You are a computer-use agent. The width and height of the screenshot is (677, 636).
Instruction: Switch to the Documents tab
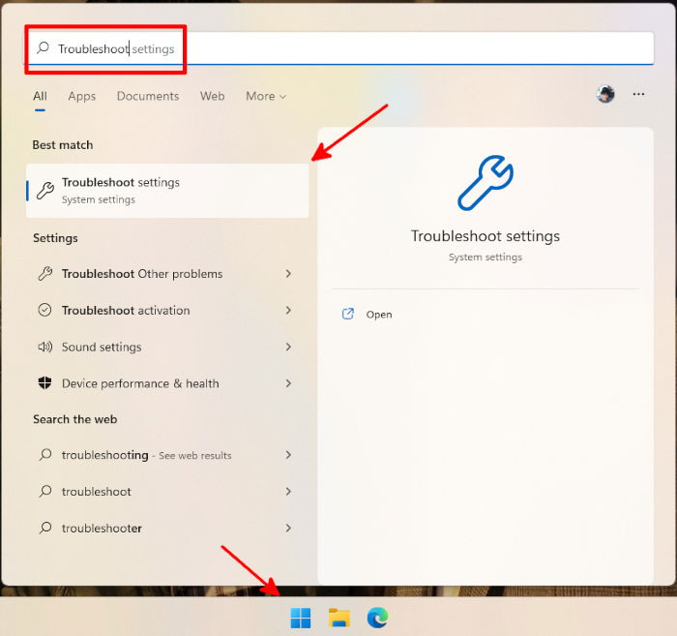[x=148, y=96]
